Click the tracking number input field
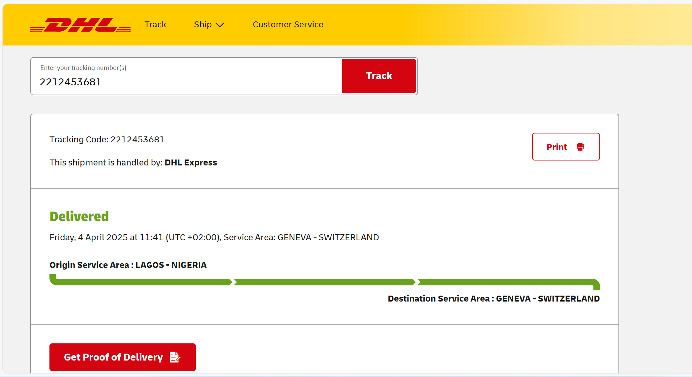Image resolution: width=692 pixels, height=377 pixels. pos(187,76)
